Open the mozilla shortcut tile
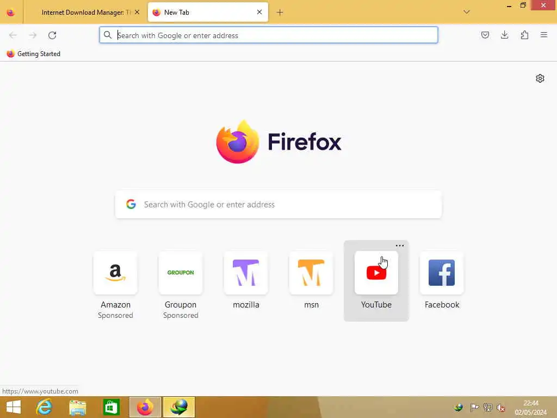 pyautogui.click(x=246, y=273)
